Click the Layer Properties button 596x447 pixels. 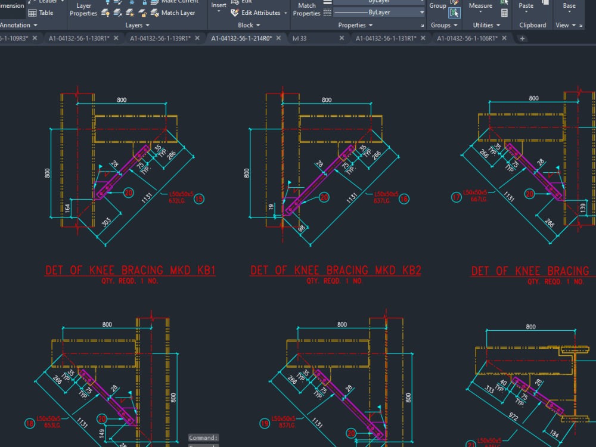83,9
